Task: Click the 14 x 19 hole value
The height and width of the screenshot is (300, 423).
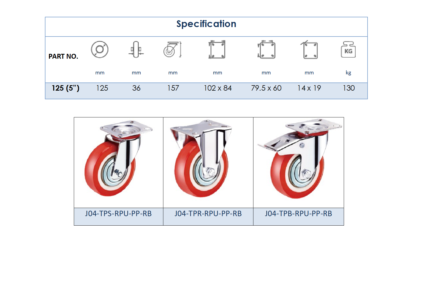Action: [309, 88]
